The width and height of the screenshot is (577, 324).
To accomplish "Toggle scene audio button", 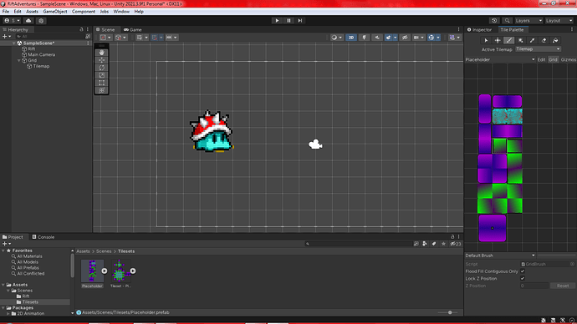I will (x=377, y=38).
